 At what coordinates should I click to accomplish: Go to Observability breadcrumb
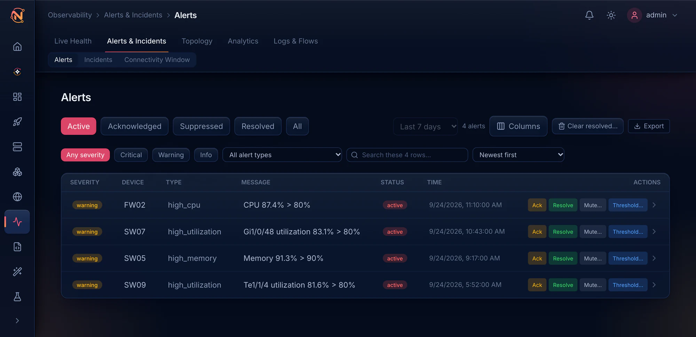pos(70,15)
